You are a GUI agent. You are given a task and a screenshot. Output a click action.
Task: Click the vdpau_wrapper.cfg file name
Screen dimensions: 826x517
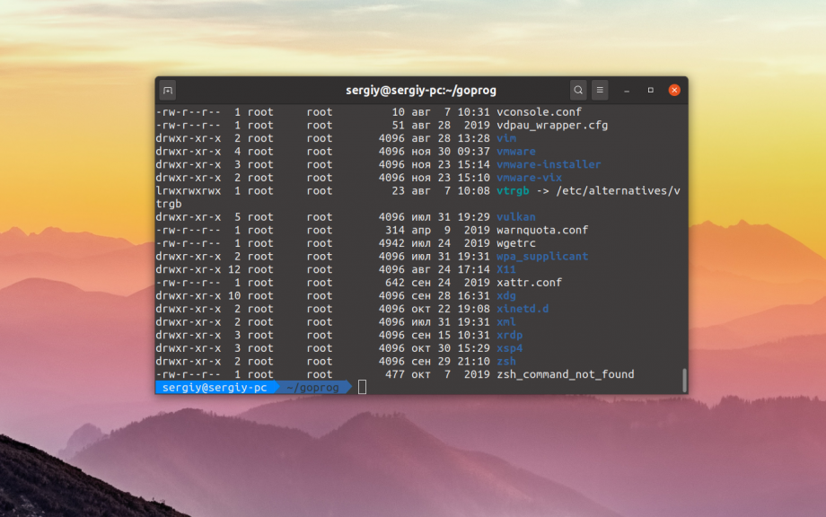(551, 125)
